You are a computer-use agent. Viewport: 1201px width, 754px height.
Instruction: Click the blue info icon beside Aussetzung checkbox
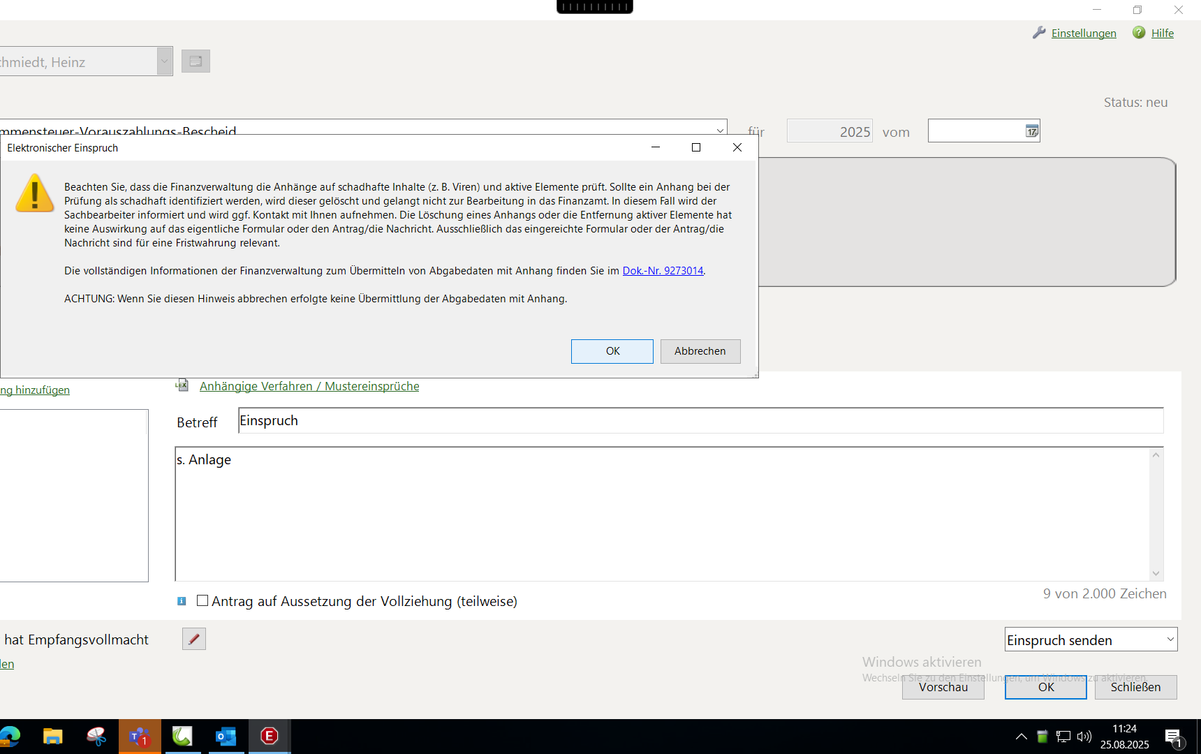[x=182, y=601]
